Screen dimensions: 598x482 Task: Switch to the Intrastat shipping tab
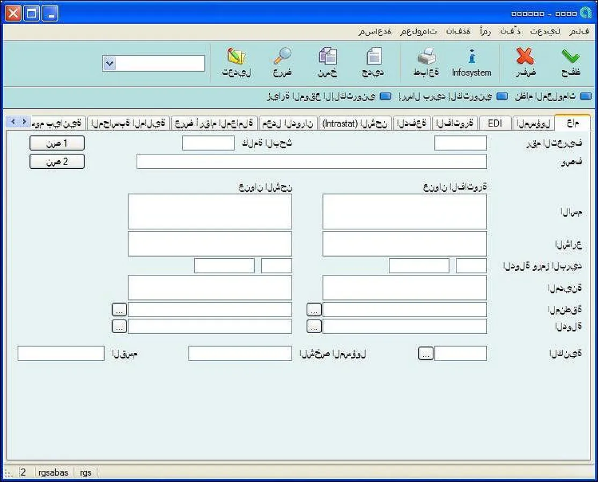355,123
